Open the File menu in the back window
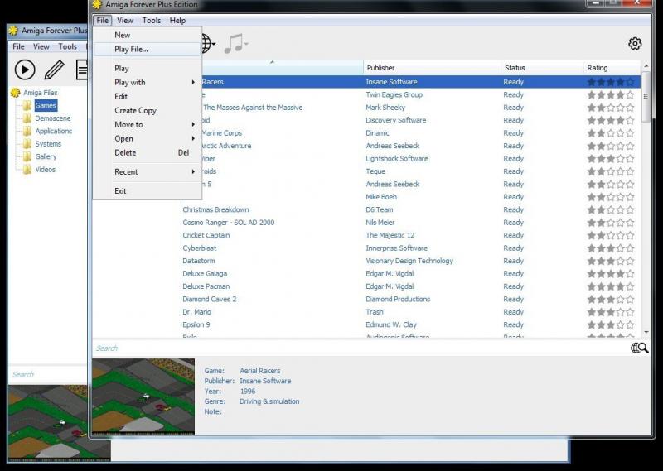This screenshot has height=471, width=663. tap(18, 46)
